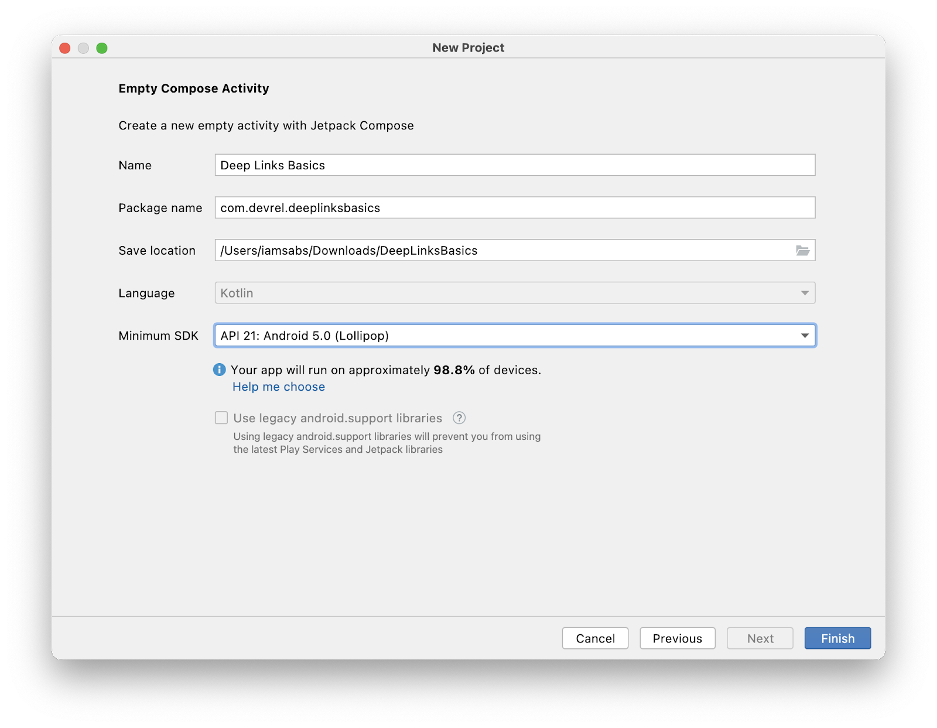Select the Package name text field

click(514, 207)
